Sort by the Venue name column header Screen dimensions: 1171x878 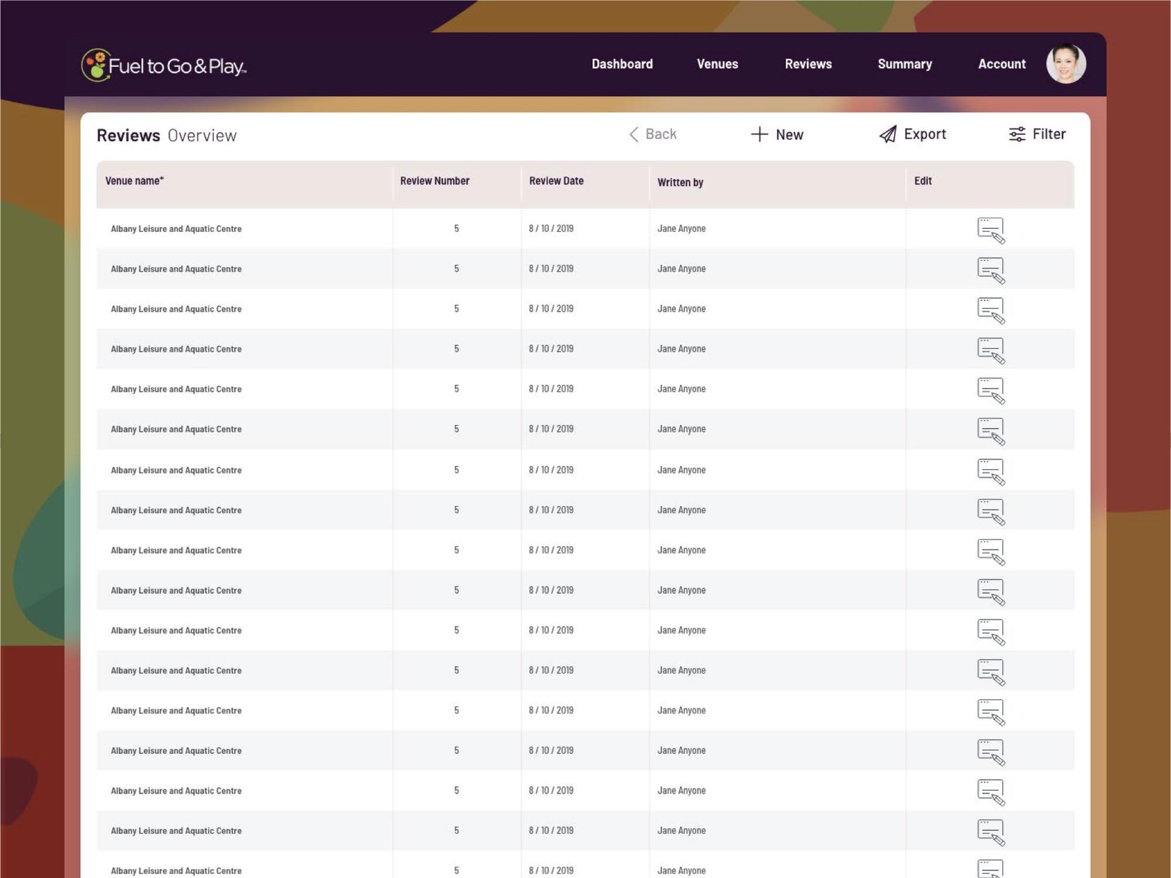(135, 181)
